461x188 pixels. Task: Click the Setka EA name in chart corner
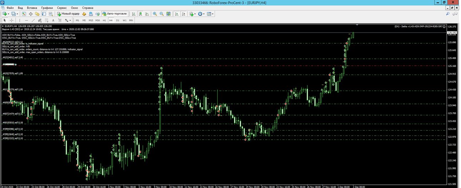coord(418,26)
